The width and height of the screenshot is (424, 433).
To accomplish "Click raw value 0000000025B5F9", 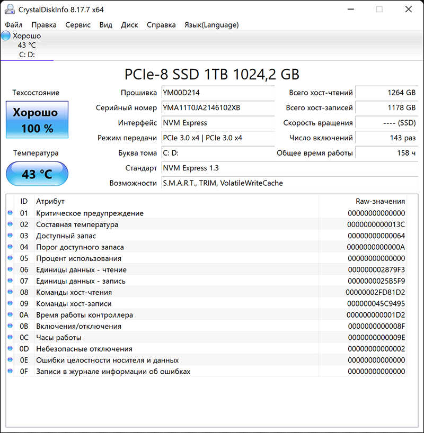I will [x=376, y=281].
